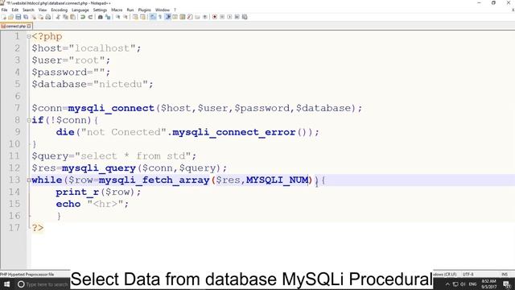The width and height of the screenshot is (515, 290).
Task: Open the ? help menu
Action: point(175,10)
